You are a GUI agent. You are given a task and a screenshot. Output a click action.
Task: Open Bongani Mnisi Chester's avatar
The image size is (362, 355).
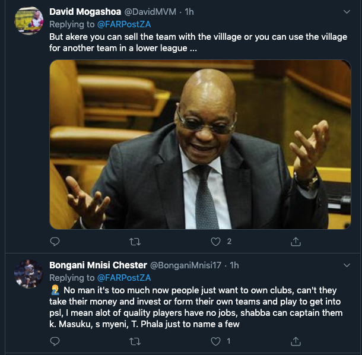[28, 274]
